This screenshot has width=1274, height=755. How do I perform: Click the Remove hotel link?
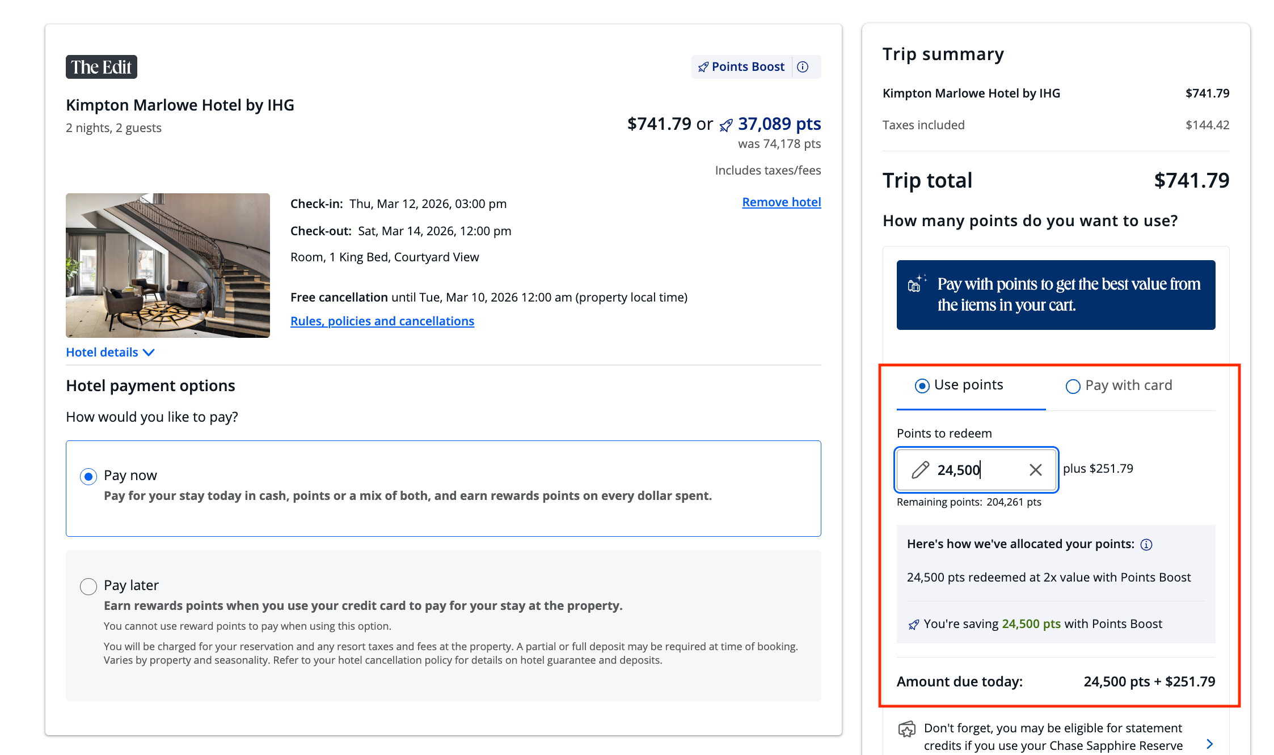(x=782, y=202)
